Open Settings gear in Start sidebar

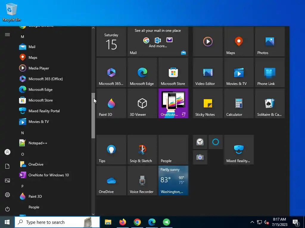tap(7, 195)
